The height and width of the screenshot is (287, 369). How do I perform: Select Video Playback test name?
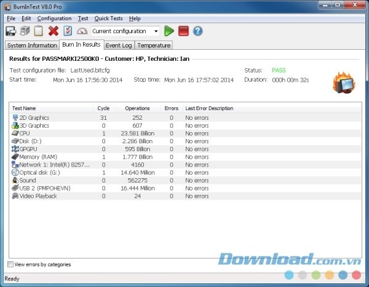pyautogui.click(x=38, y=196)
